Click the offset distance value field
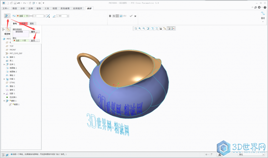 click(x=38, y=16)
